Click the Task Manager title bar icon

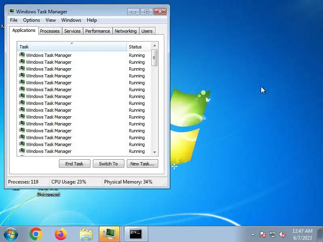[11, 11]
